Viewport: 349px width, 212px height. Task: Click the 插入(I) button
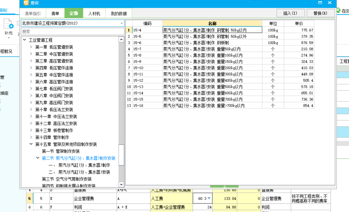[x=290, y=13]
